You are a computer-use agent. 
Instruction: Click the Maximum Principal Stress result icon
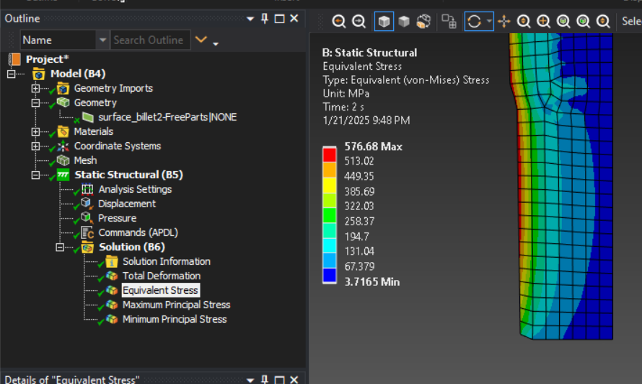[x=111, y=305]
